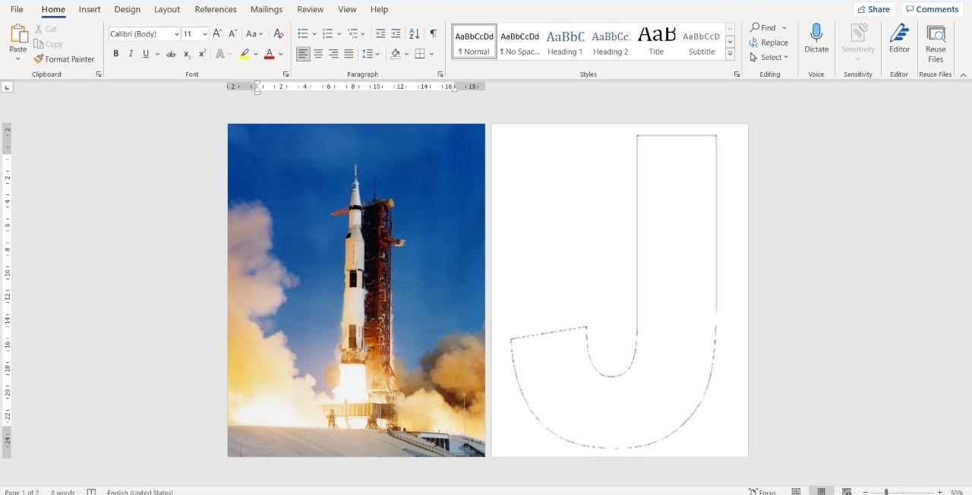Shrink font size with decrease icon
This screenshot has width=972, height=495.
[x=233, y=33]
